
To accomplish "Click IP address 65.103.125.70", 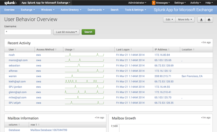I will [163, 97].
